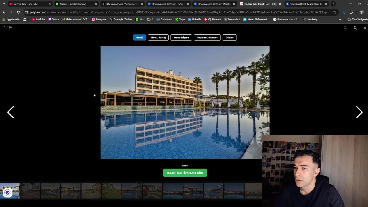The height and width of the screenshot is (207, 368).
Task: Open the Vimeo AI-Powered bookmark
Action: point(256,19)
